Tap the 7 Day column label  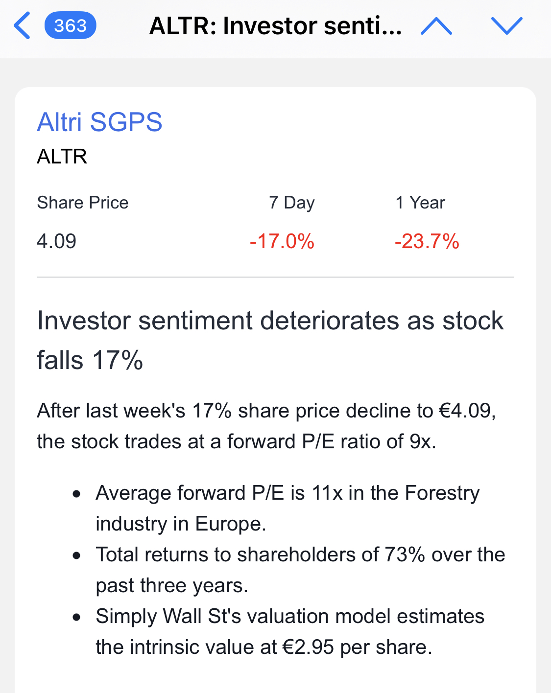[291, 203]
